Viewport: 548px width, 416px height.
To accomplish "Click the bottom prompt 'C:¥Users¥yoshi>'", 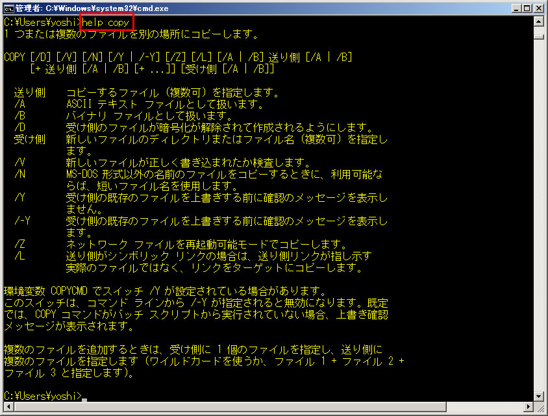I will click(x=43, y=396).
